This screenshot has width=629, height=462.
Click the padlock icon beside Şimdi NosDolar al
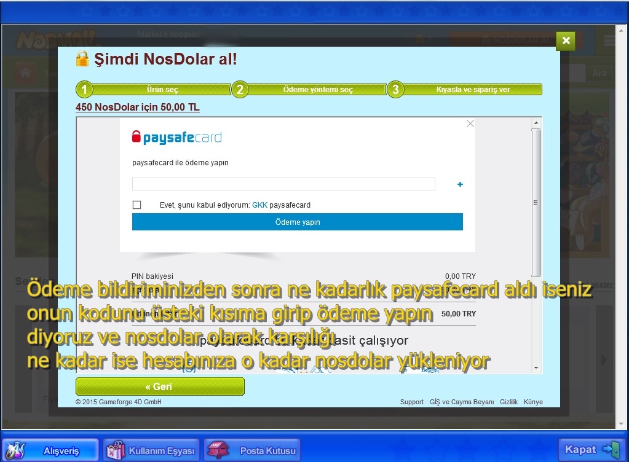click(x=82, y=58)
